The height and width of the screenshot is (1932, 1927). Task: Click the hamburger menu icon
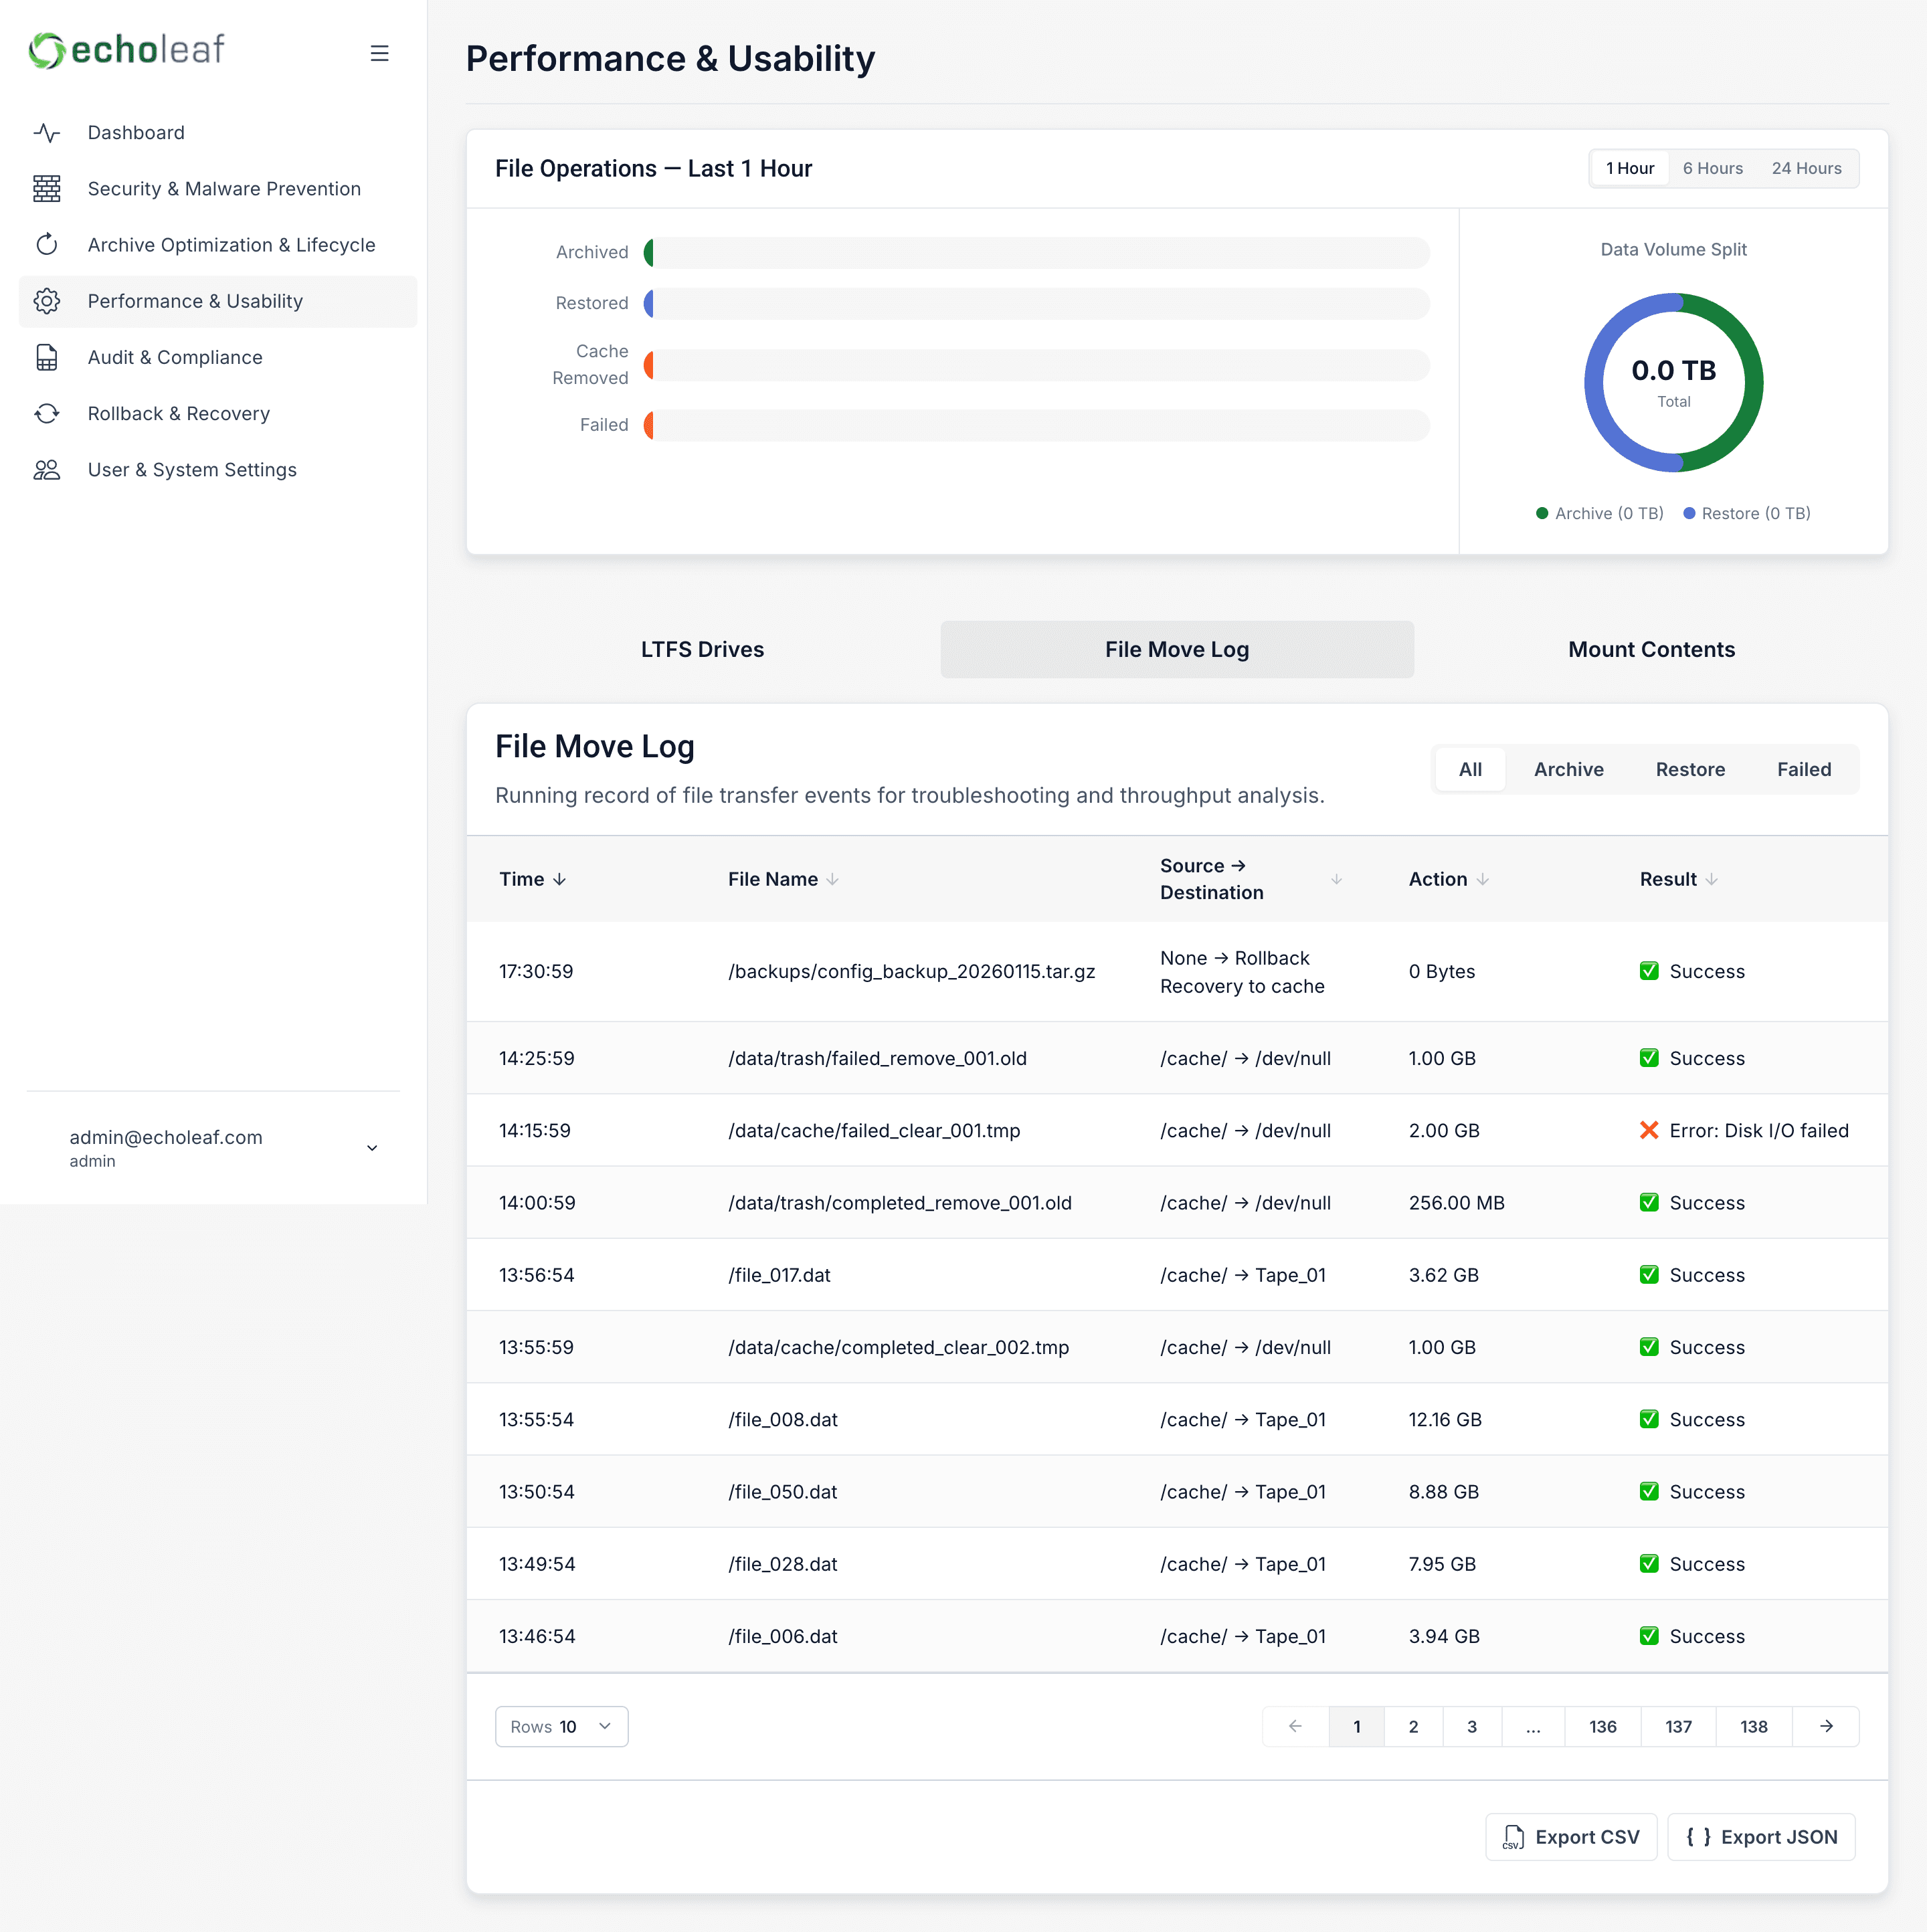point(379,53)
